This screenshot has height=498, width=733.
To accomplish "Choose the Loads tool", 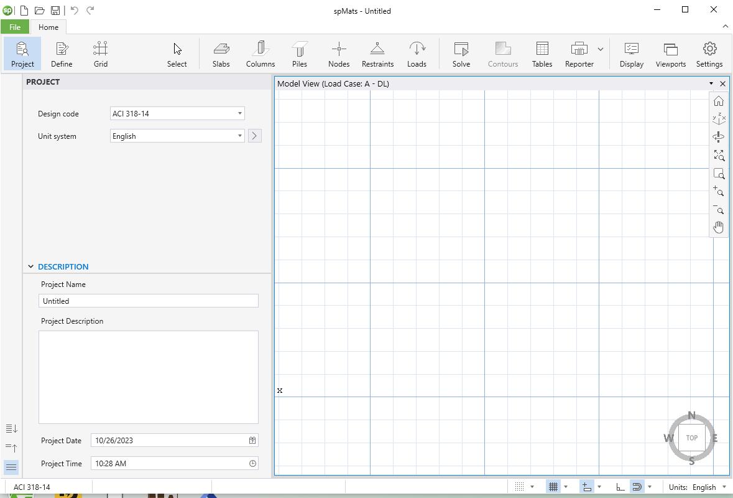I will (x=417, y=54).
